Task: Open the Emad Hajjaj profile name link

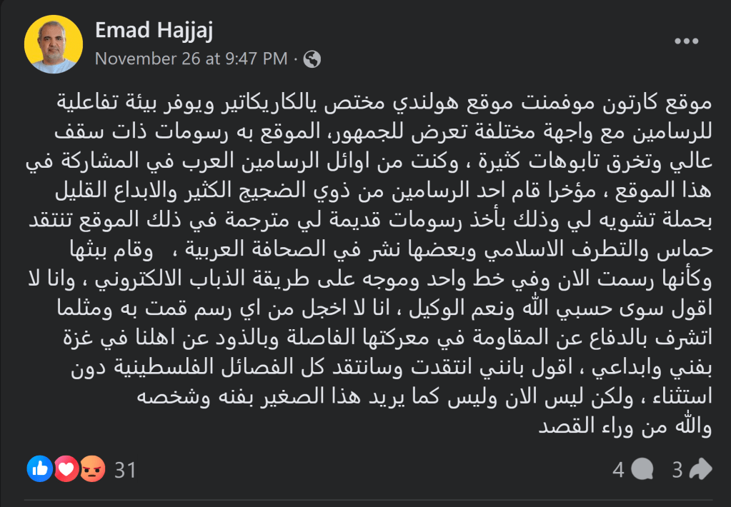Action: (154, 31)
